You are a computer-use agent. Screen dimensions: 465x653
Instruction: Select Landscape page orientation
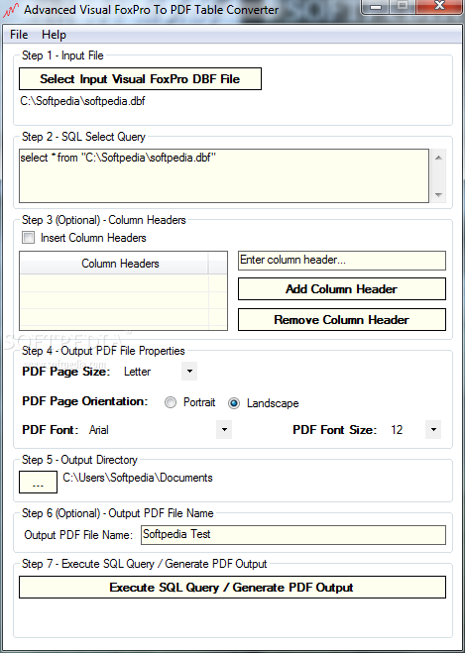[x=234, y=403]
